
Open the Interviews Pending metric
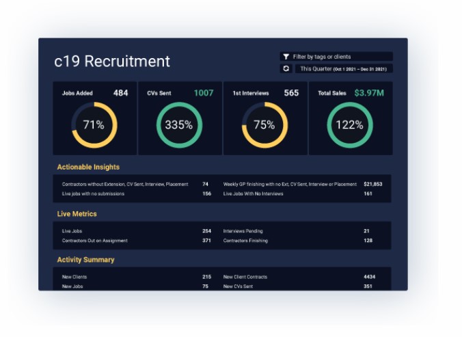244,231
